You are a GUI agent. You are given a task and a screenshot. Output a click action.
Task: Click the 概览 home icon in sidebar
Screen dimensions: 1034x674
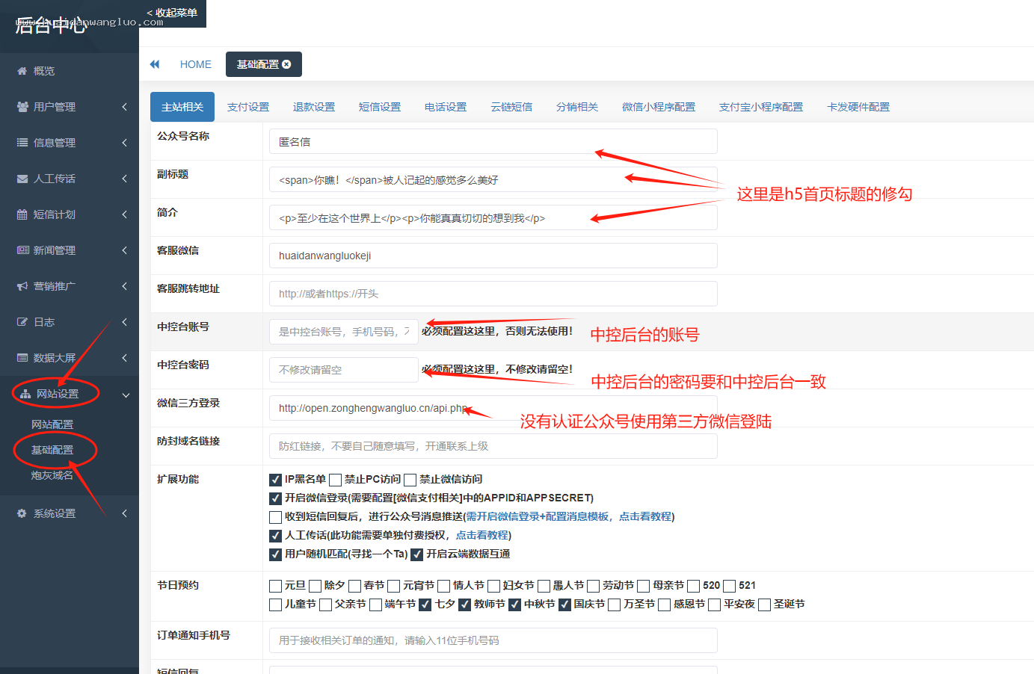22,71
